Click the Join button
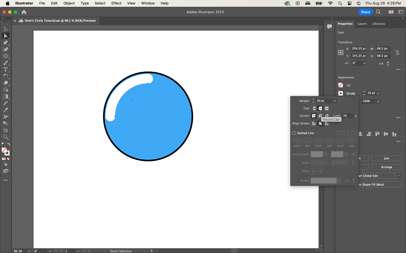This screenshot has height=253, width=406. tap(386, 159)
